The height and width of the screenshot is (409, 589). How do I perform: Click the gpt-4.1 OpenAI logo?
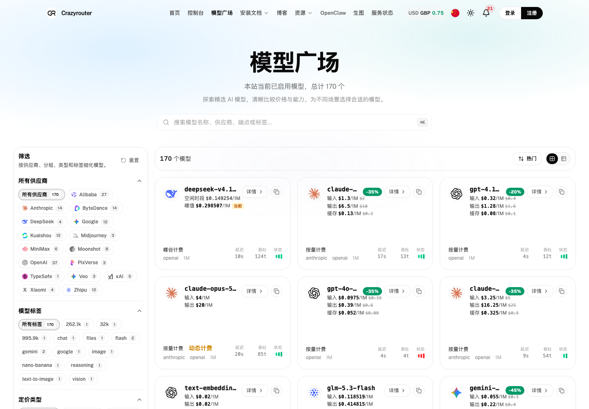456,193
